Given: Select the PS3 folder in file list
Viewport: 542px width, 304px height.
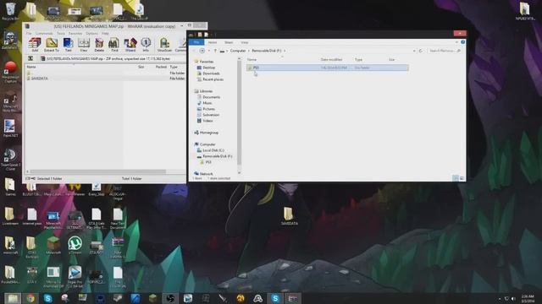Looking at the screenshot, I should pos(328,68).
